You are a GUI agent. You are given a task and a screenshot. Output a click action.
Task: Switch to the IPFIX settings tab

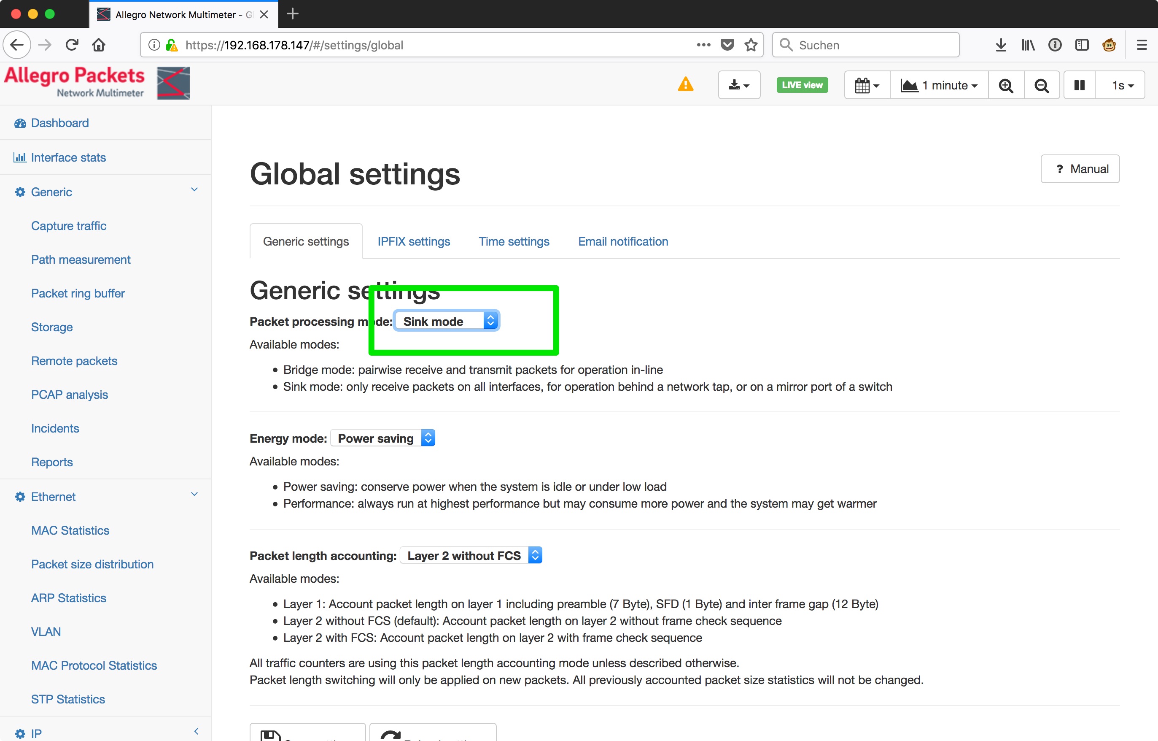(414, 241)
